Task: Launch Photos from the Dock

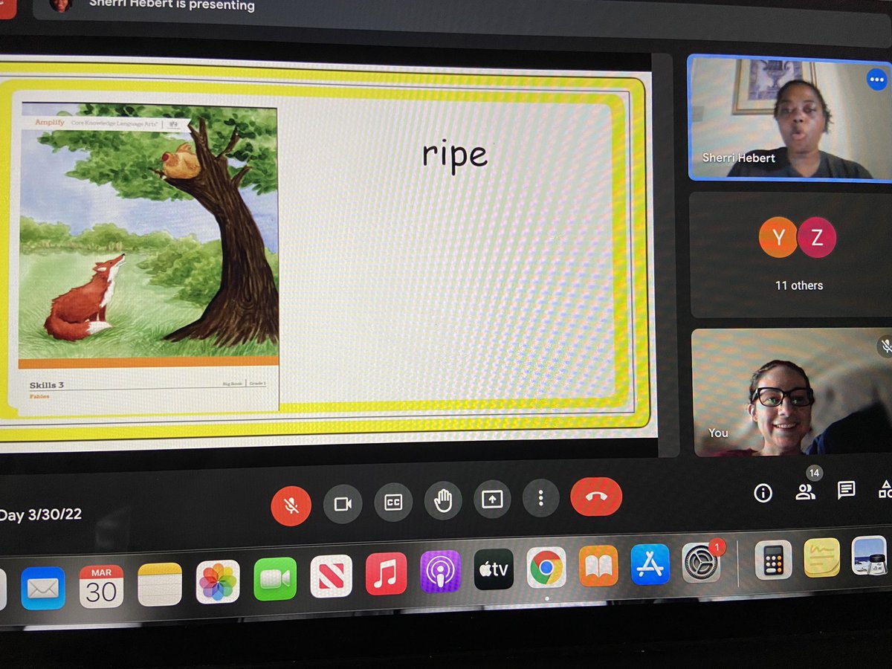Action: 218,582
